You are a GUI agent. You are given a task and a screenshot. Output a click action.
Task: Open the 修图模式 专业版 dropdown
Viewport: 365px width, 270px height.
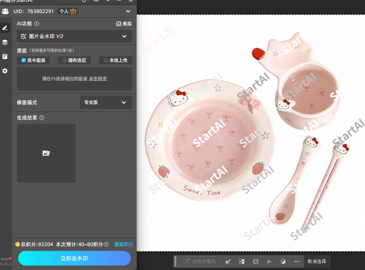tap(106, 102)
